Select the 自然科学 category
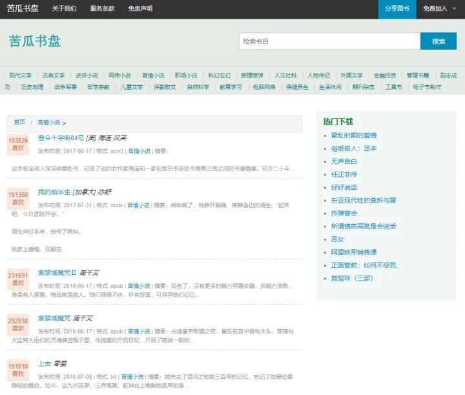Viewport: 465px width, 395px height. 198,87
